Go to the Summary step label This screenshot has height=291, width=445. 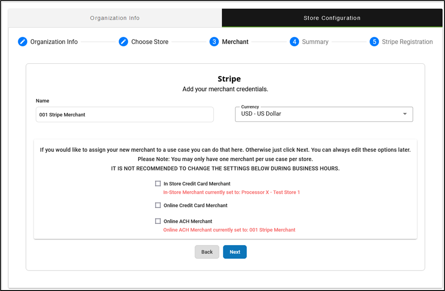(315, 42)
